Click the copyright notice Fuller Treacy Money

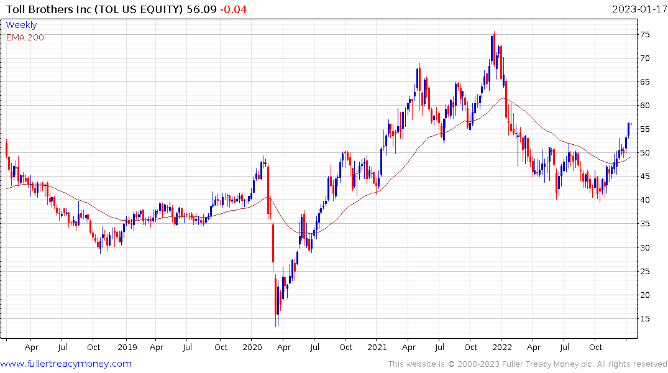[x=528, y=364]
